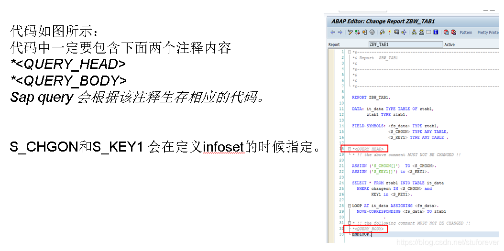
Task: Toggle the Fullscreen on/off icon
Action: click(428, 32)
